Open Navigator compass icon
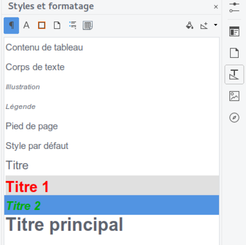Viewport: 246px width, 245px height. point(234,118)
